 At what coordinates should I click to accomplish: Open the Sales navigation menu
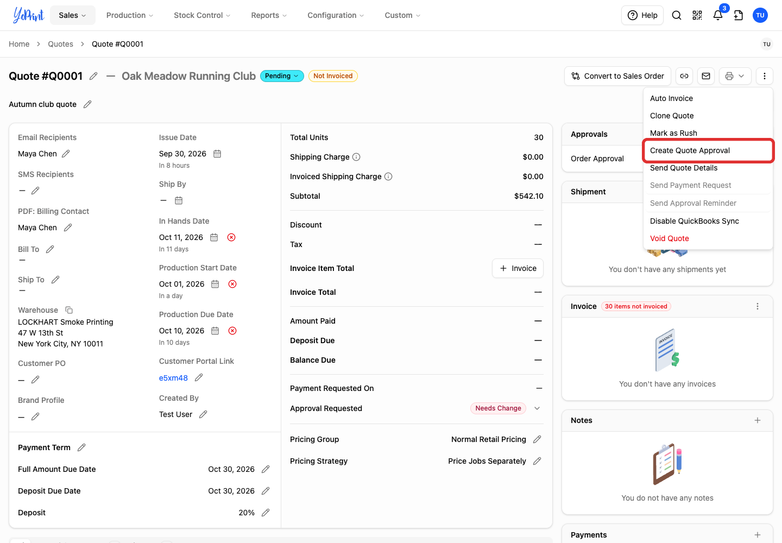(73, 15)
